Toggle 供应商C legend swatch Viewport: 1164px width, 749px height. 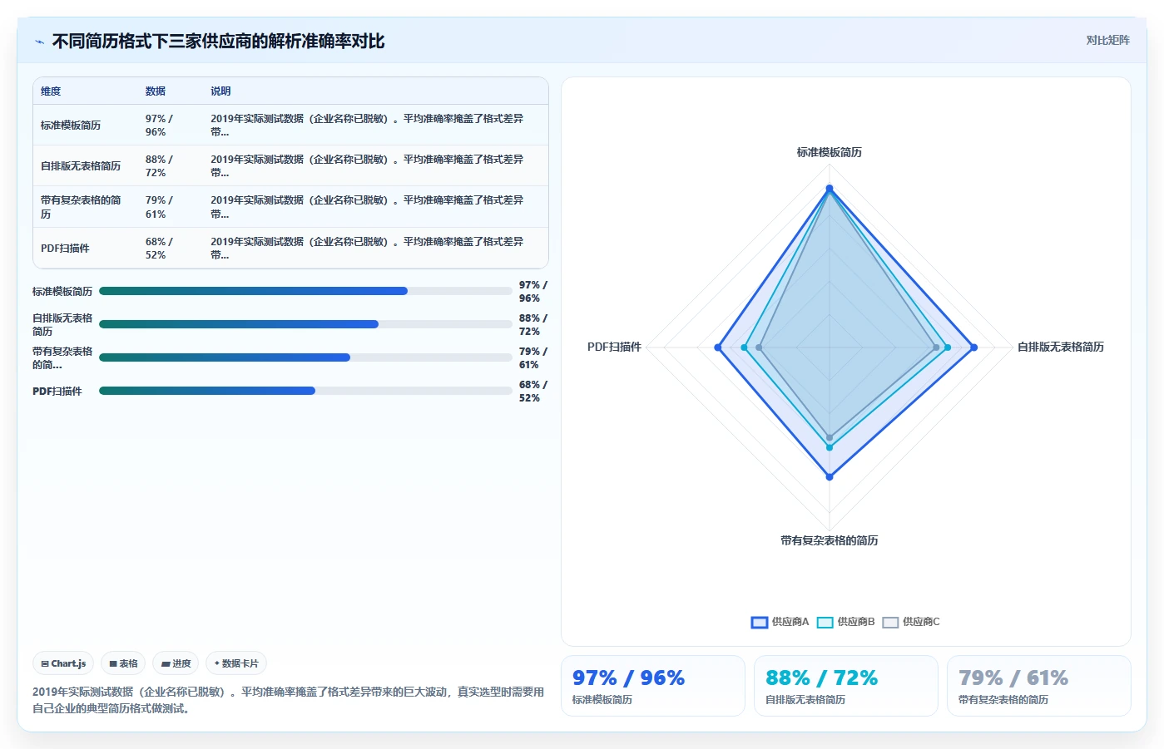[x=890, y=622]
